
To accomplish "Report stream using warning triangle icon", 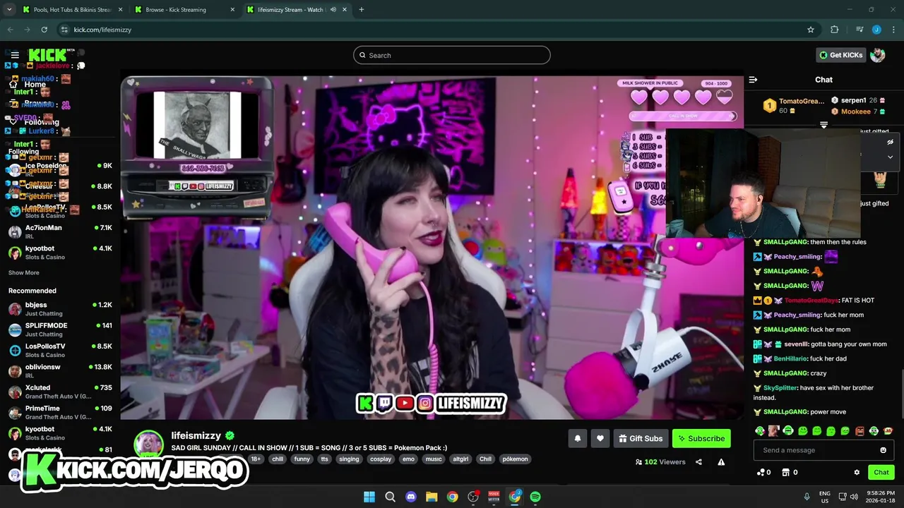I will coord(721,462).
